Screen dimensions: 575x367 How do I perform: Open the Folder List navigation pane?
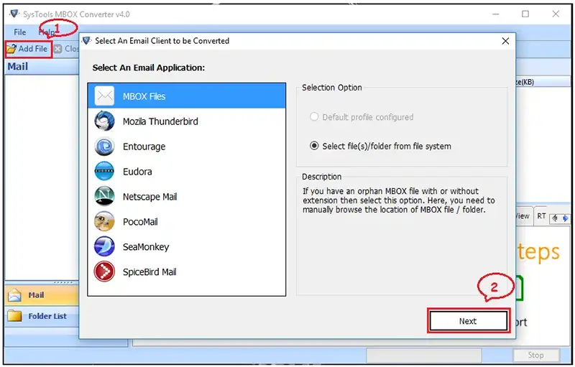42,316
